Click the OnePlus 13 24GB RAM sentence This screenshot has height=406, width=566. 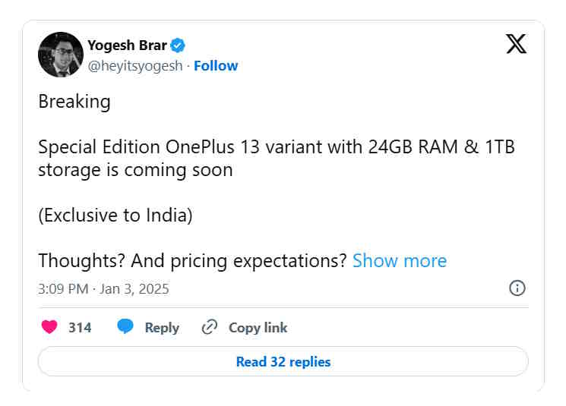[277, 159]
